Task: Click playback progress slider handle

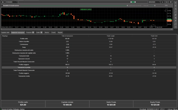Action: pos(127,6)
